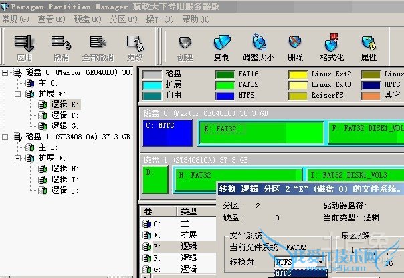Click the 更改 (Changes) toolbar icon
This screenshot has height=278, width=404.
tap(134, 43)
